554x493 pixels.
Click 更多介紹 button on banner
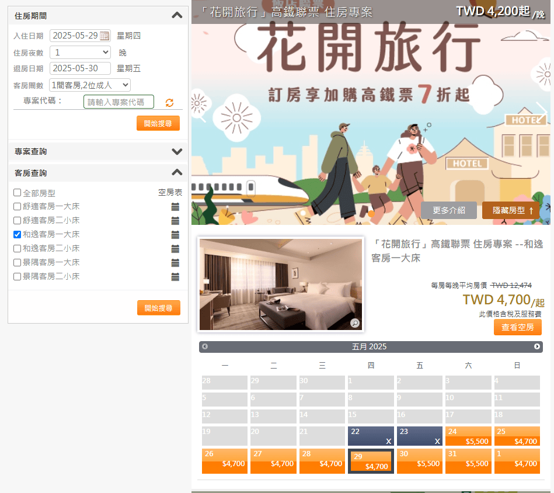(449, 210)
